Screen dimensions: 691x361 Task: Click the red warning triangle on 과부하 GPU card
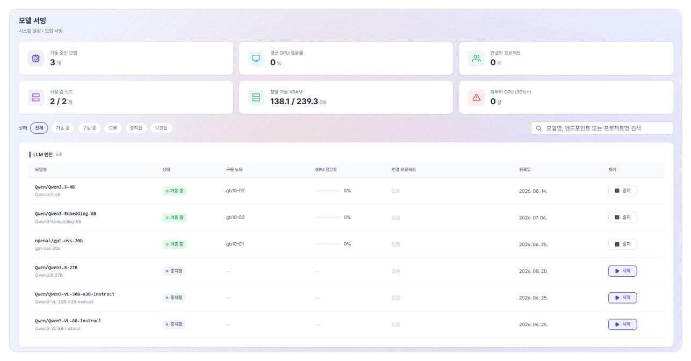(x=476, y=97)
